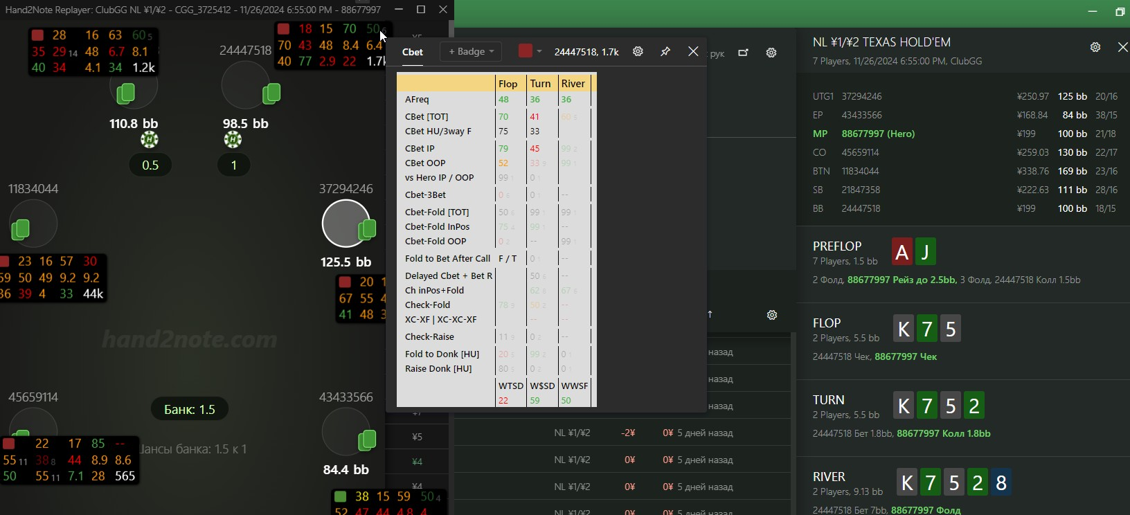Close the NL ¥1/¥2 Texas Hold'em details panel
Image resolution: width=1130 pixels, height=515 pixels.
[1122, 47]
